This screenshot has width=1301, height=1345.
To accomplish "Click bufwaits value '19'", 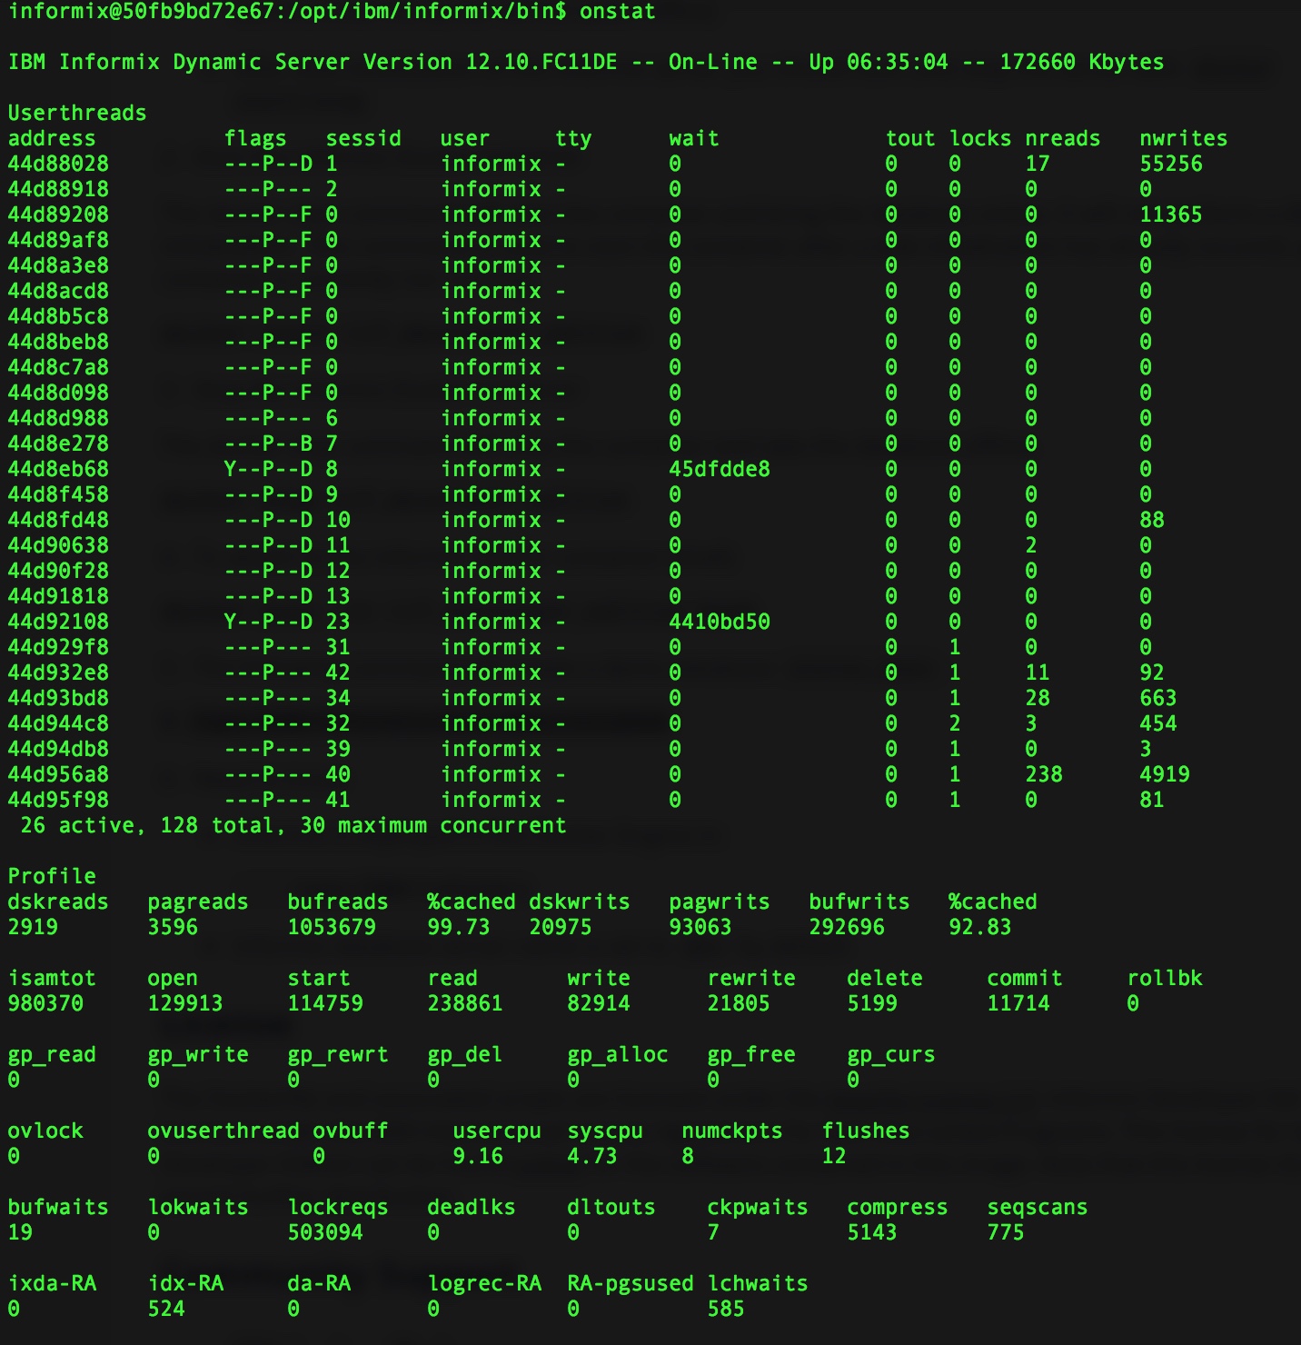I will pyautogui.click(x=20, y=1232).
